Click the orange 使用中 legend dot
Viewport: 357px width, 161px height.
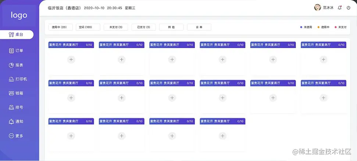pos(318,27)
